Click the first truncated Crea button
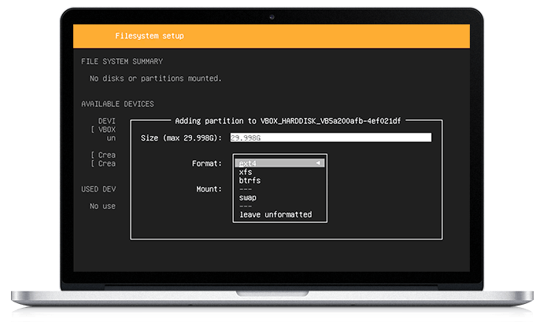 (104, 155)
